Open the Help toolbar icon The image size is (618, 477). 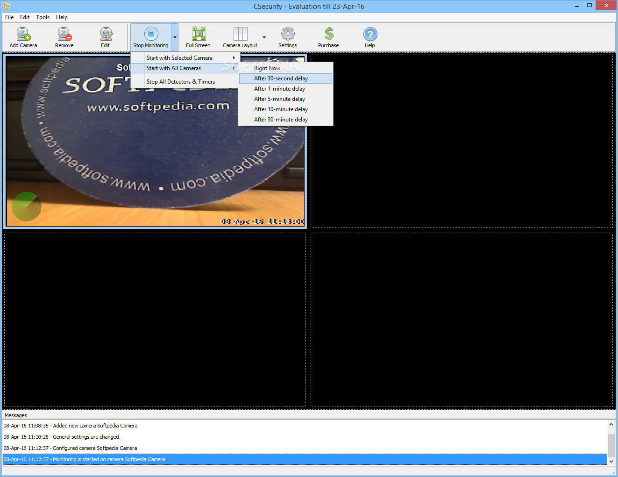click(370, 37)
